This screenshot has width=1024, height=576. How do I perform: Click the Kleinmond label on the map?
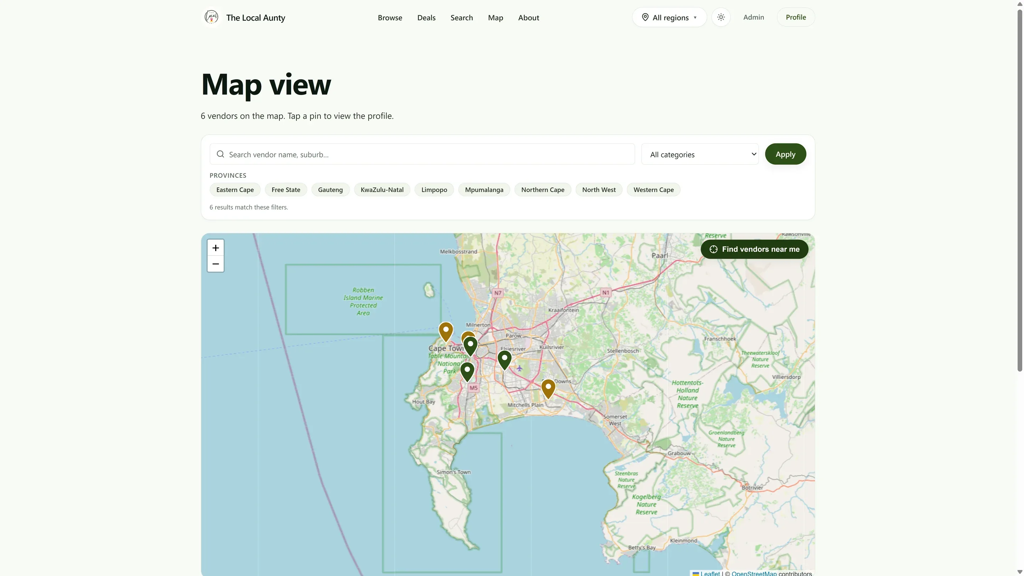click(683, 540)
